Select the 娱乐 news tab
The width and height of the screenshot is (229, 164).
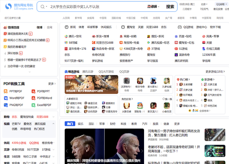point(81,124)
